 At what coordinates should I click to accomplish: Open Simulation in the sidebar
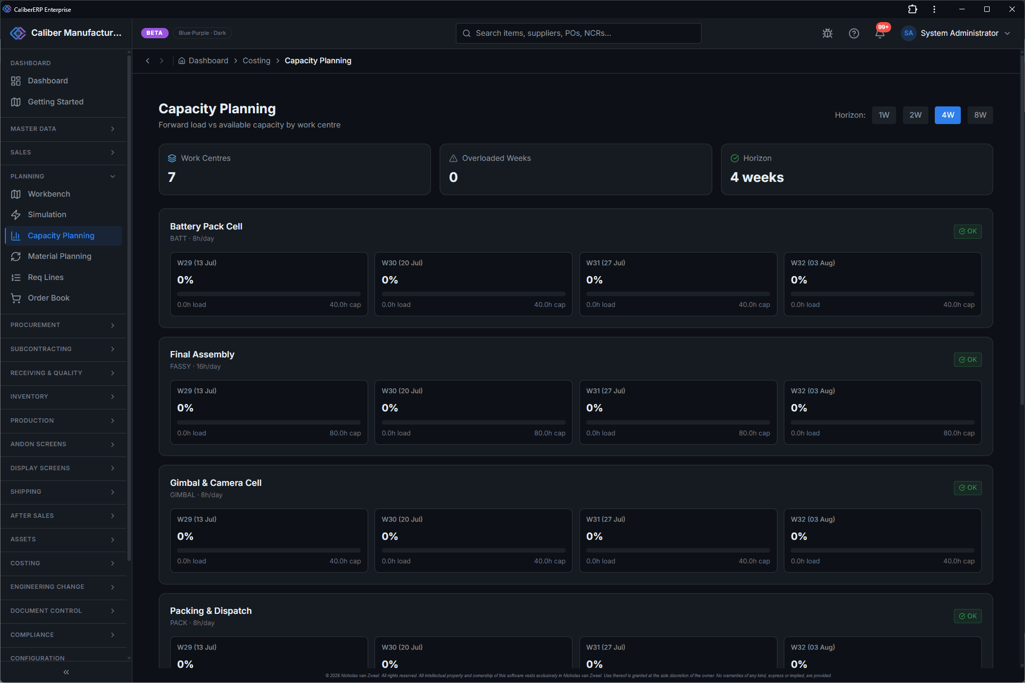(63, 215)
